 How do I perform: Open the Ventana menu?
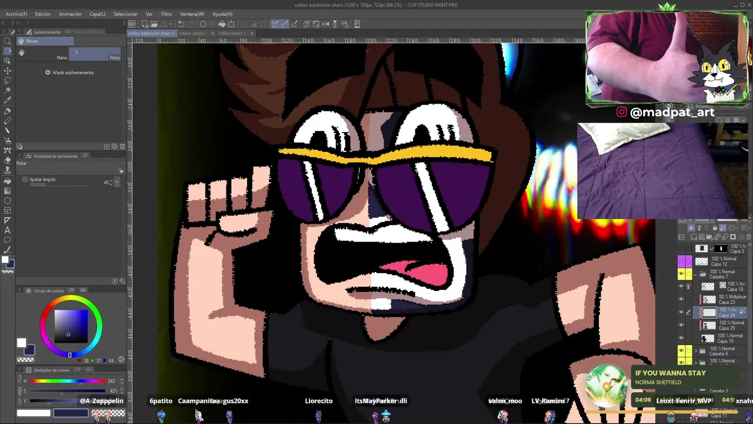[192, 14]
